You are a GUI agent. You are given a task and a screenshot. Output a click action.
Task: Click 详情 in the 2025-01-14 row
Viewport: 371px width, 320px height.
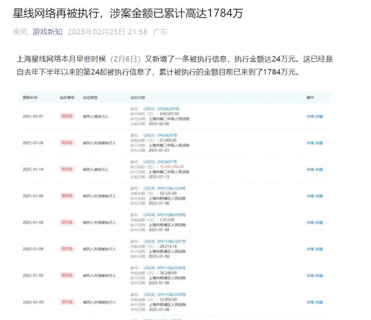pyautogui.click(x=310, y=169)
